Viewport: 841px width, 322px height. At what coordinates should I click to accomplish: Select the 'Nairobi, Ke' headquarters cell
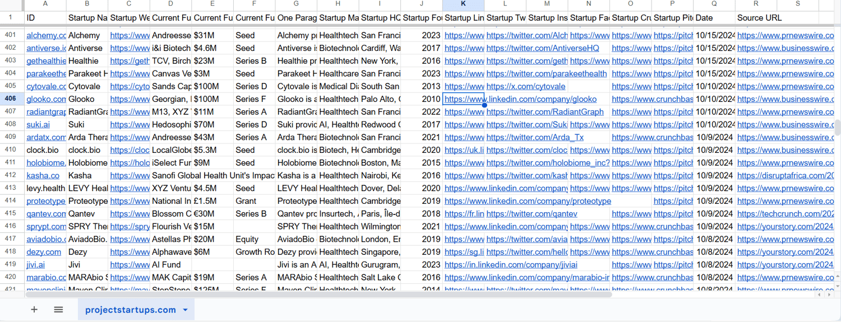pos(380,175)
